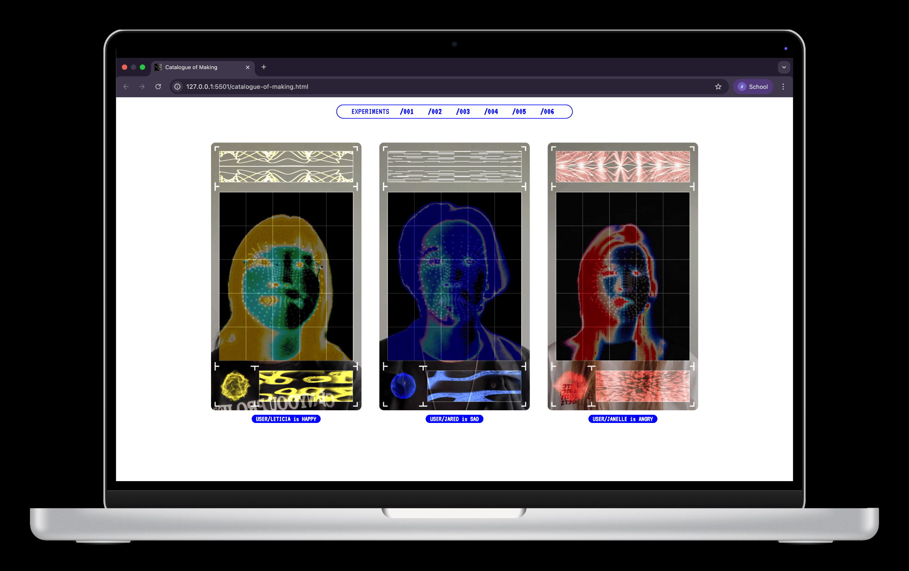Click USER/JARED is SAD label
The image size is (909, 571).
click(454, 419)
